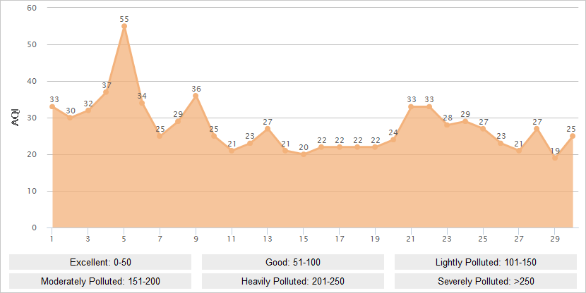Select the day 13 data point valued 27
Screen dimensions: 586x293
[268, 129]
